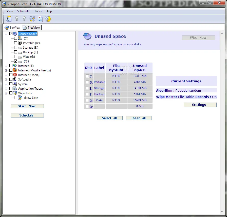Image resolution: width=227 pixels, height=217 pixels.
Task: Click the (Q:) drive icon in tree
Action: (x=20, y=62)
